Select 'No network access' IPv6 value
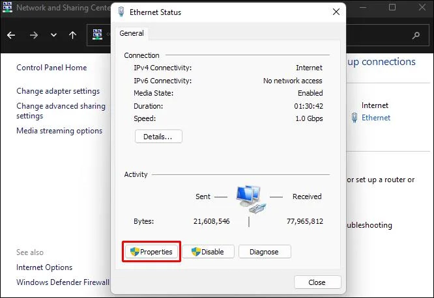 pos(293,81)
